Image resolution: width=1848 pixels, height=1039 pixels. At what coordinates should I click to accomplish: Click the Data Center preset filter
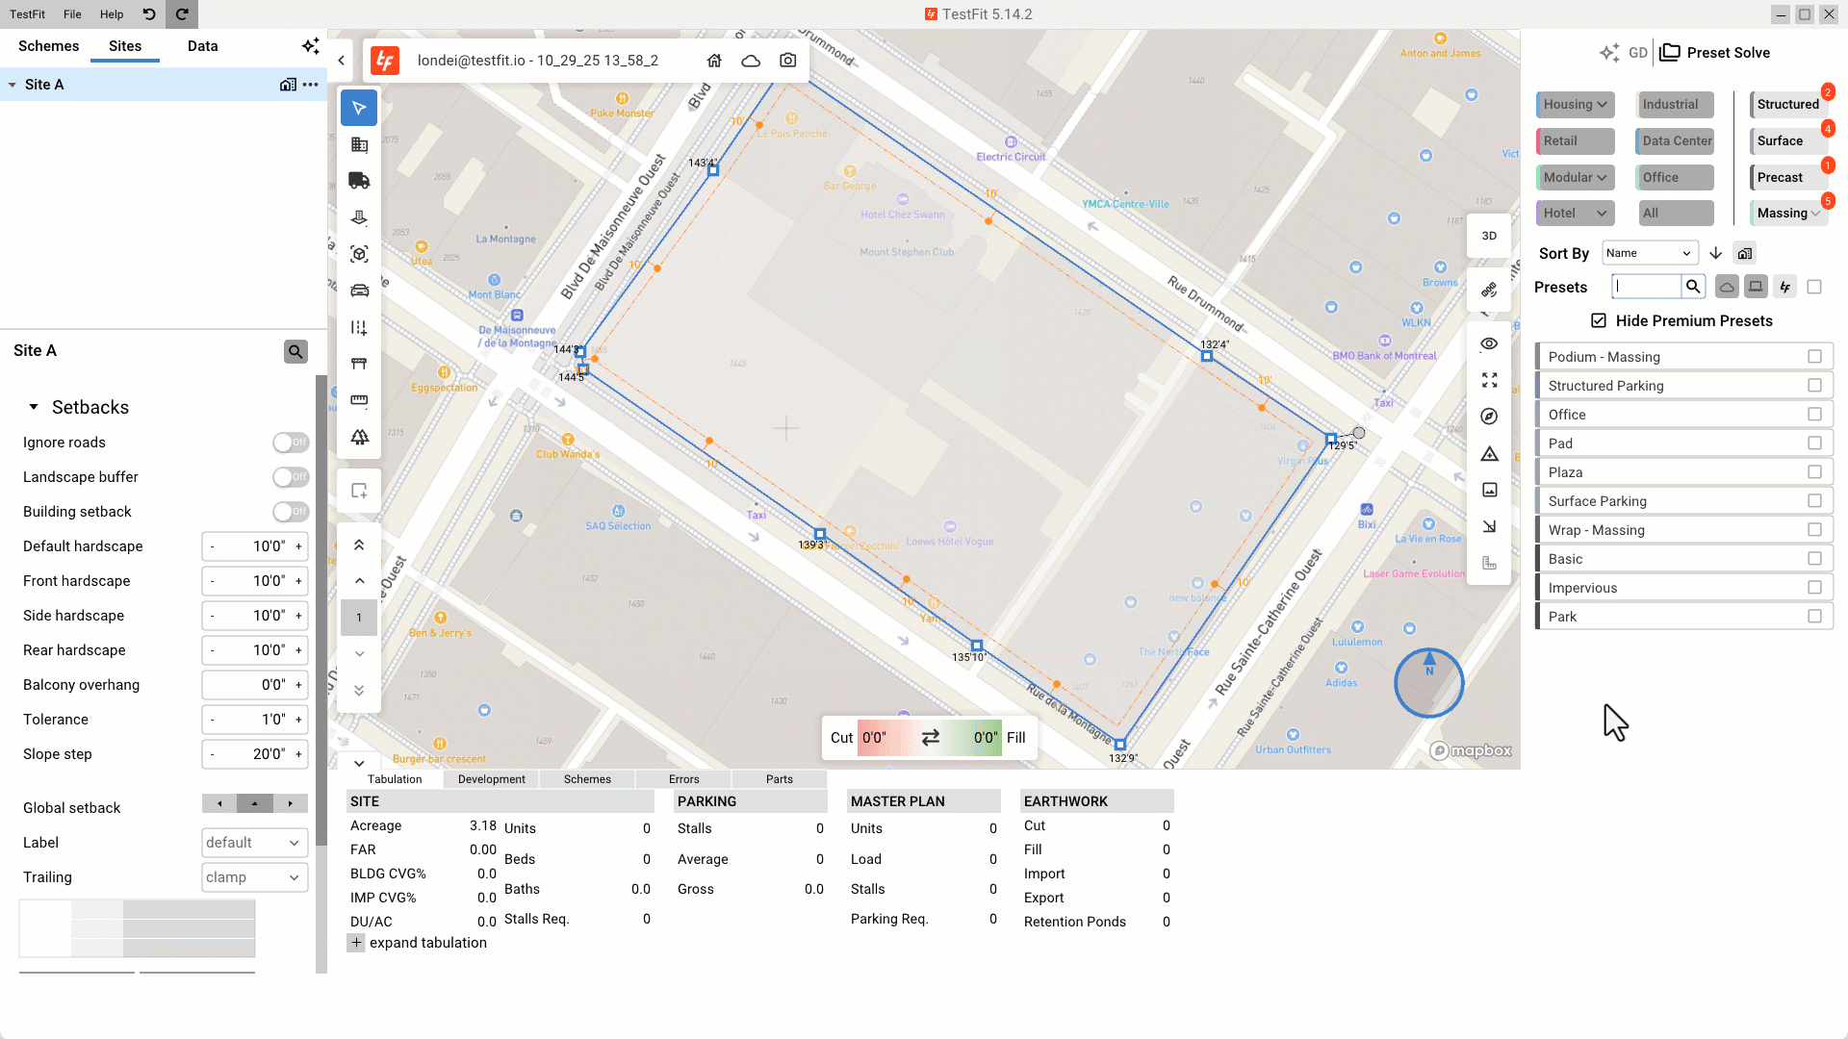pos(1676,140)
